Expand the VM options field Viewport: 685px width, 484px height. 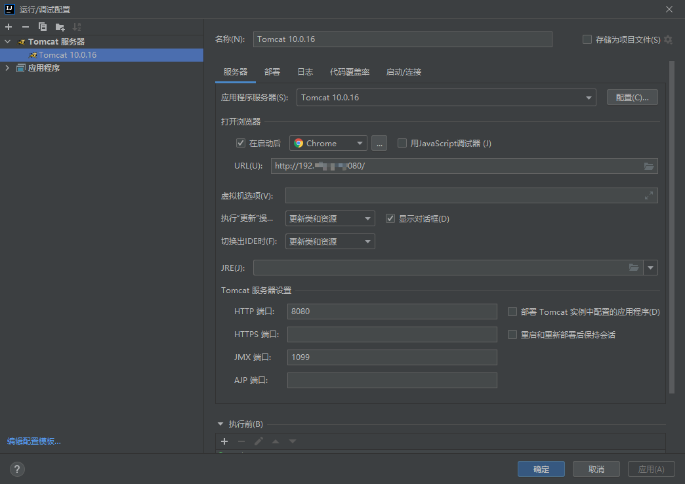coord(649,195)
